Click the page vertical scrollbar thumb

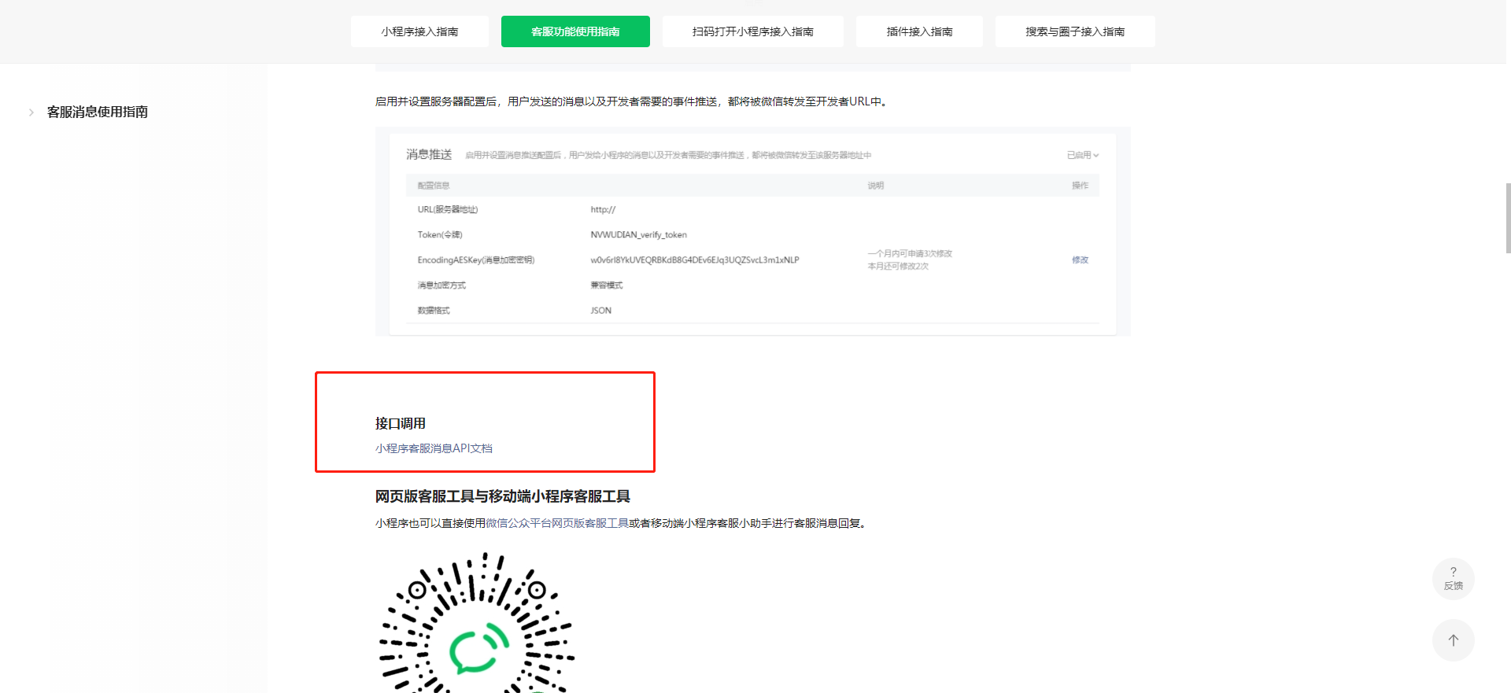click(x=1508, y=218)
